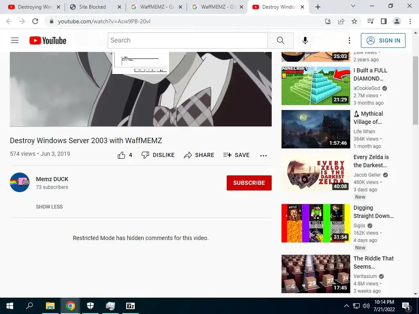Close the Site Blocked tab
The width and height of the screenshot is (419, 314).
point(119,7)
